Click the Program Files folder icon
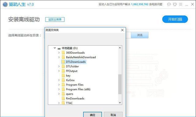196x117 pixels. click(63, 85)
